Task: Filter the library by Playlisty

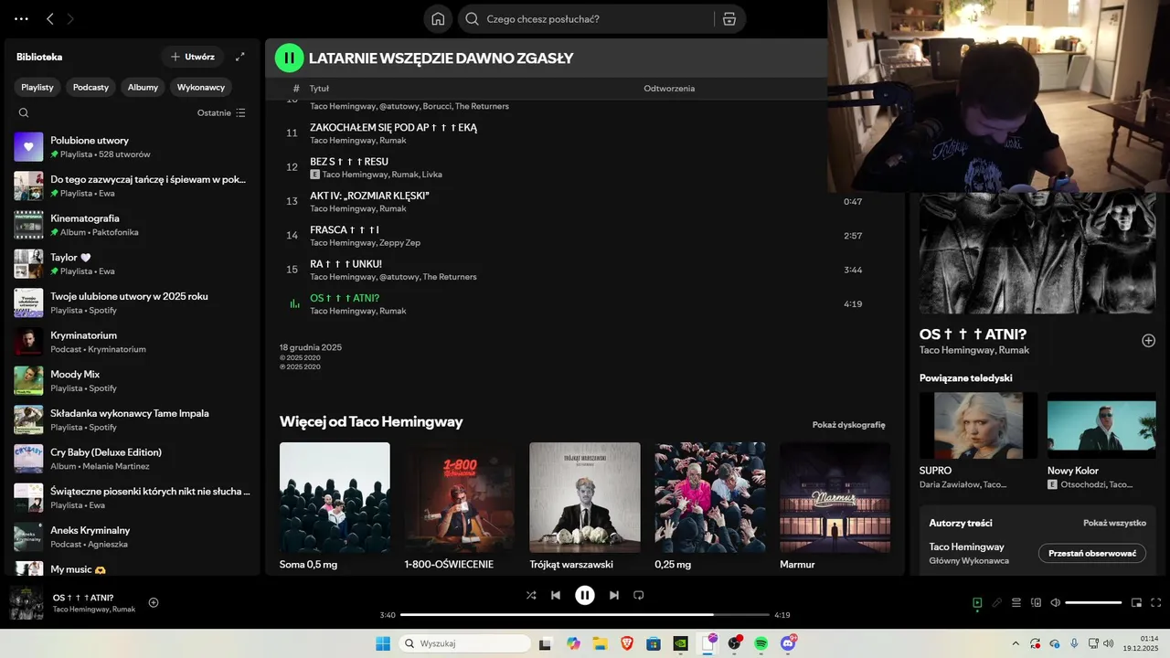Action: [37, 87]
